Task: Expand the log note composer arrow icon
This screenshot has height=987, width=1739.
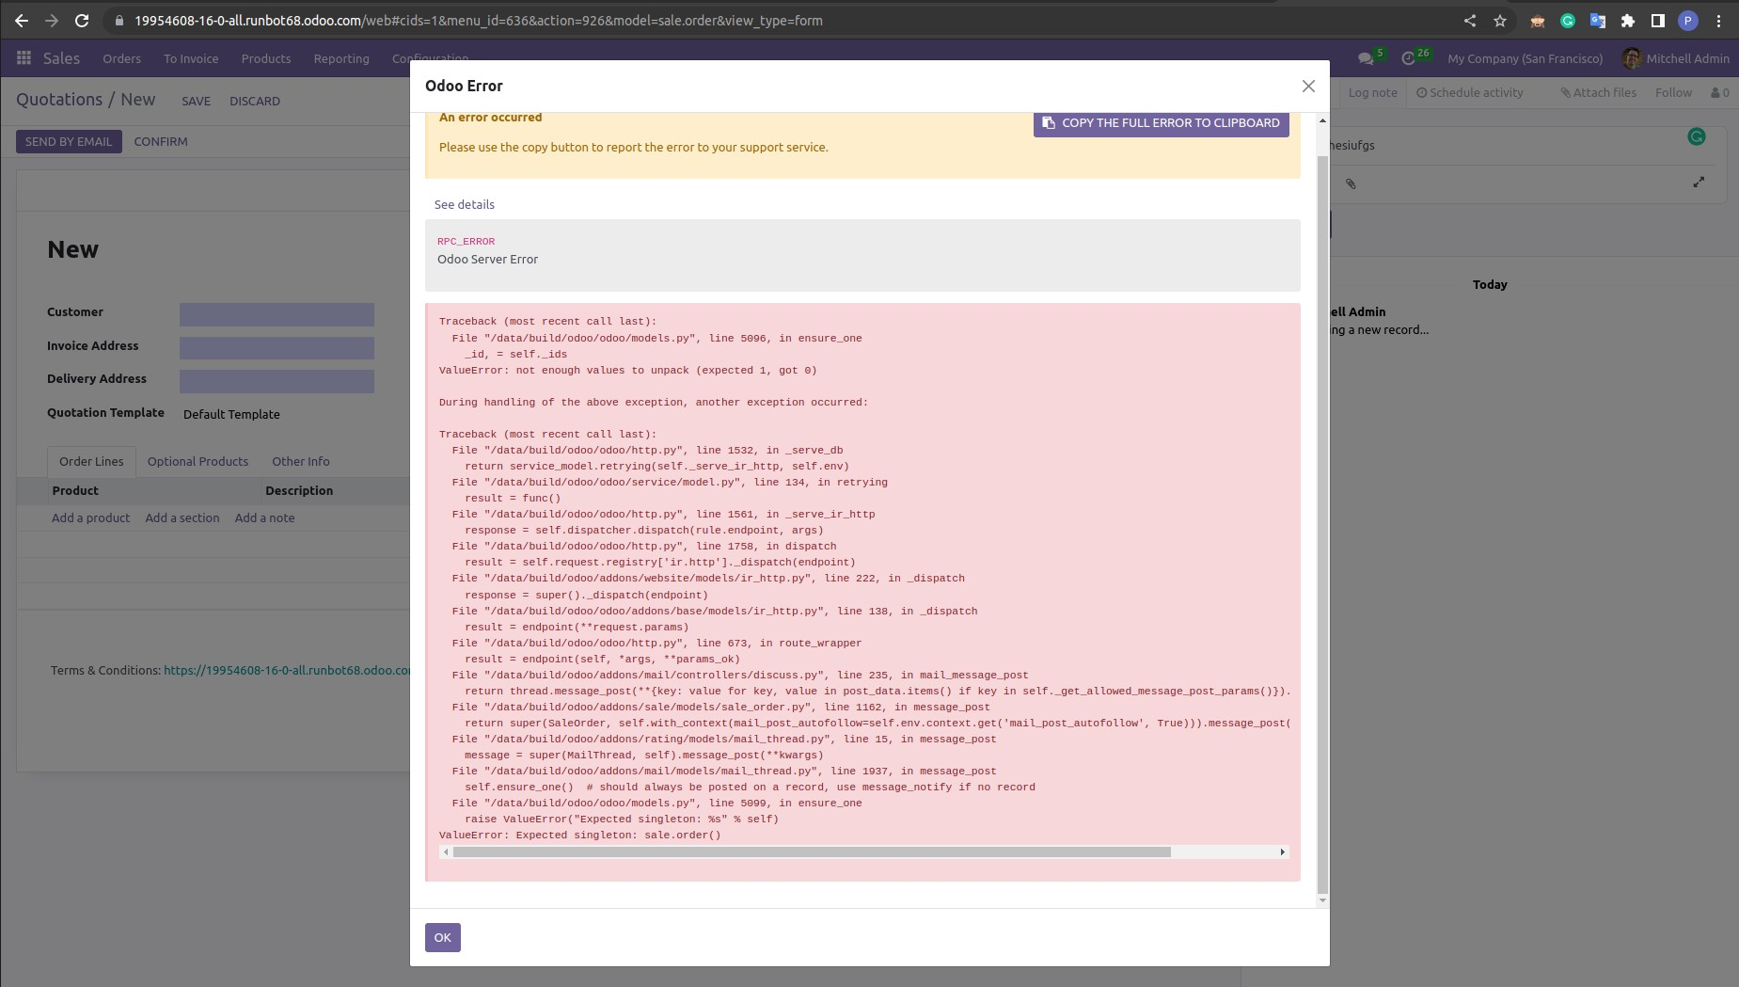Action: click(x=1699, y=182)
